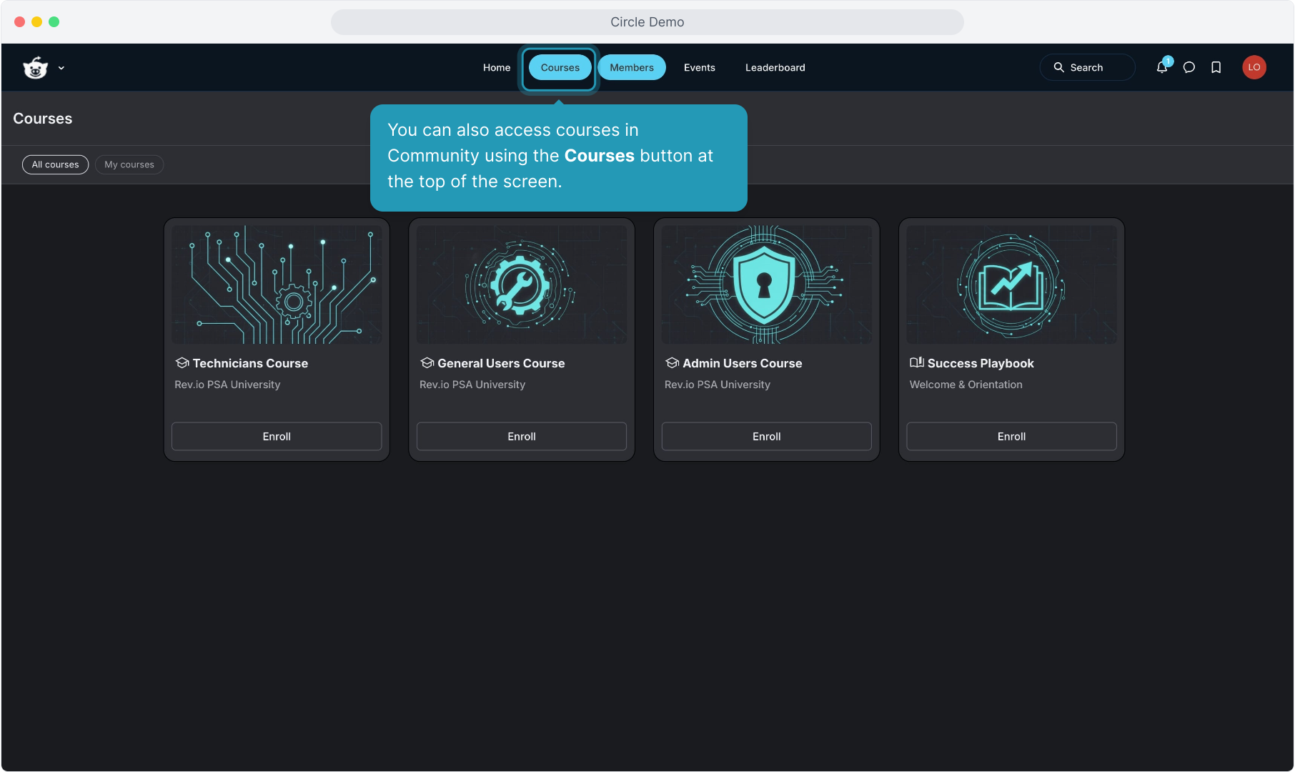Open the notifications bell icon
Screen dimensions: 1295x772
click(1162, 67)
